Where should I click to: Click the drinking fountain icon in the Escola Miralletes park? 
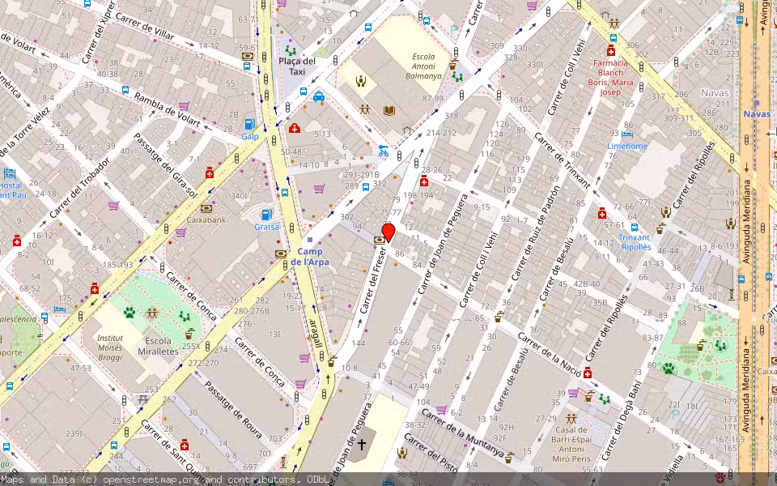click(x=189, y=333)
